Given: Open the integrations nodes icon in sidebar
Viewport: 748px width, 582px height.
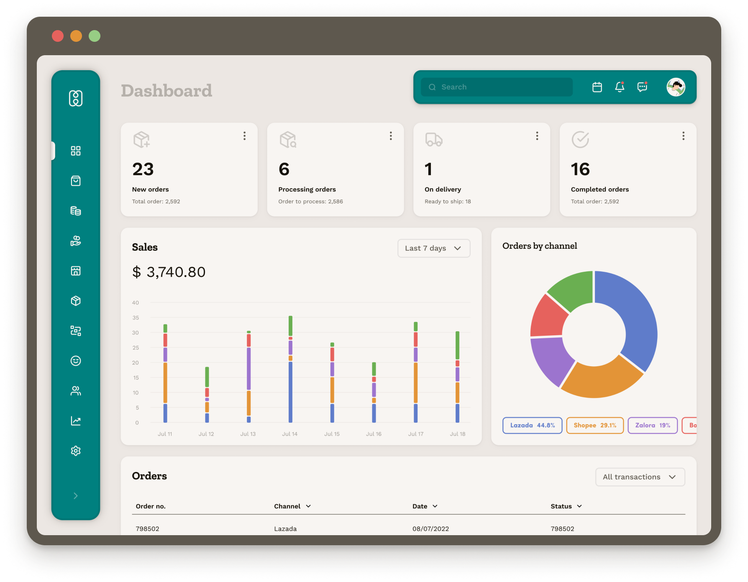Looking at the screenshot, I should click(x=76, y=331).
